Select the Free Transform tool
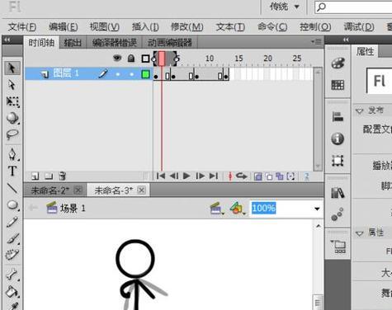The height and width of the screenshot is (310, 392). coord(12,101)
